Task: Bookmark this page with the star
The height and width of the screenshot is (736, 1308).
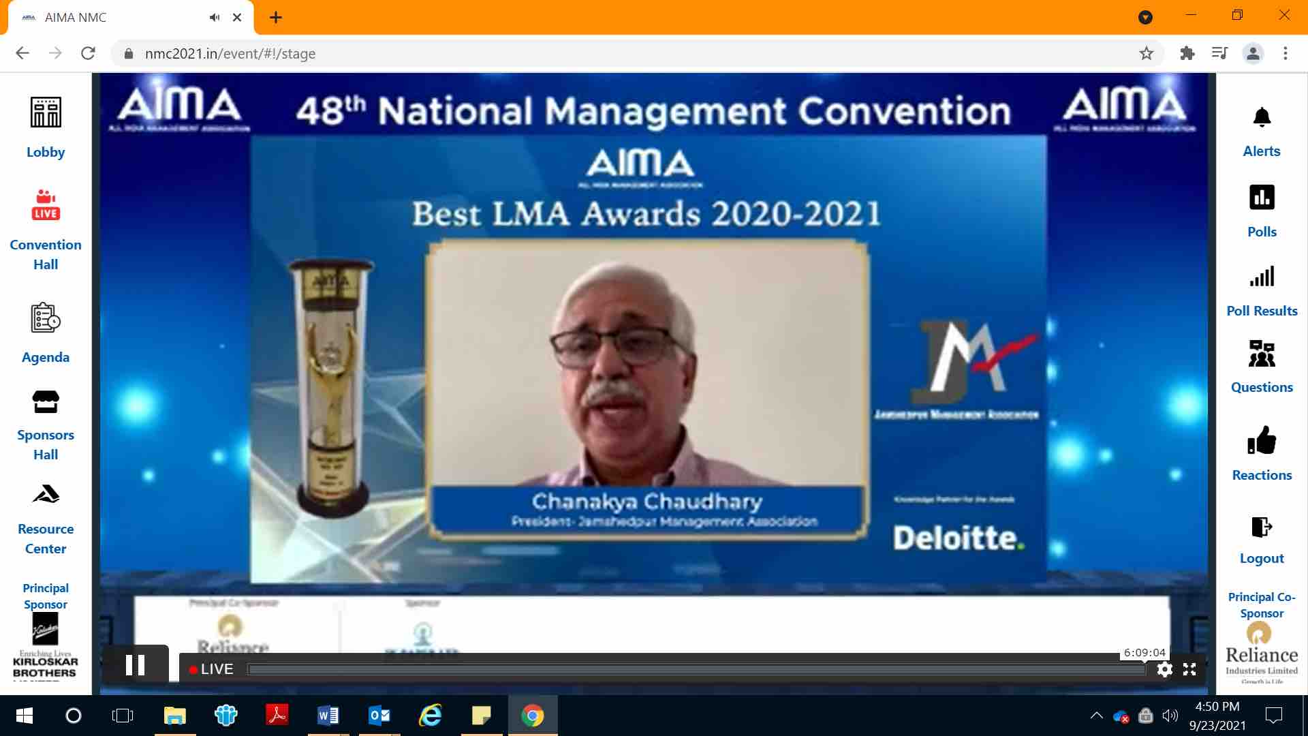Action: point(1147,53)
